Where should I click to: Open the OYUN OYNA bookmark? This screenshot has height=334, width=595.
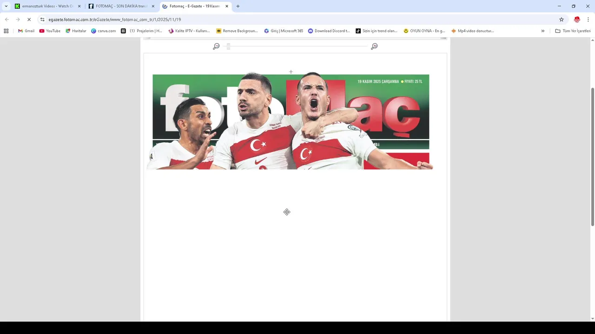424,31
